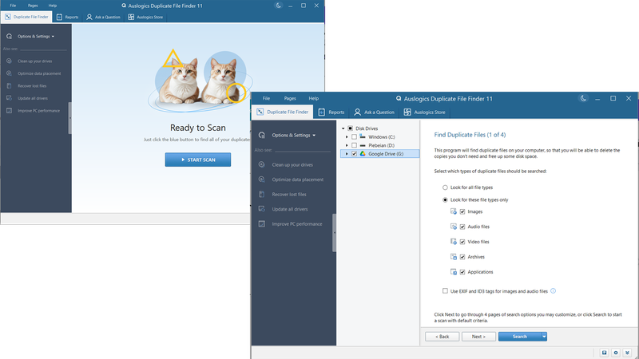Click the Next button
639x359 pixels.
click(478, 337)
